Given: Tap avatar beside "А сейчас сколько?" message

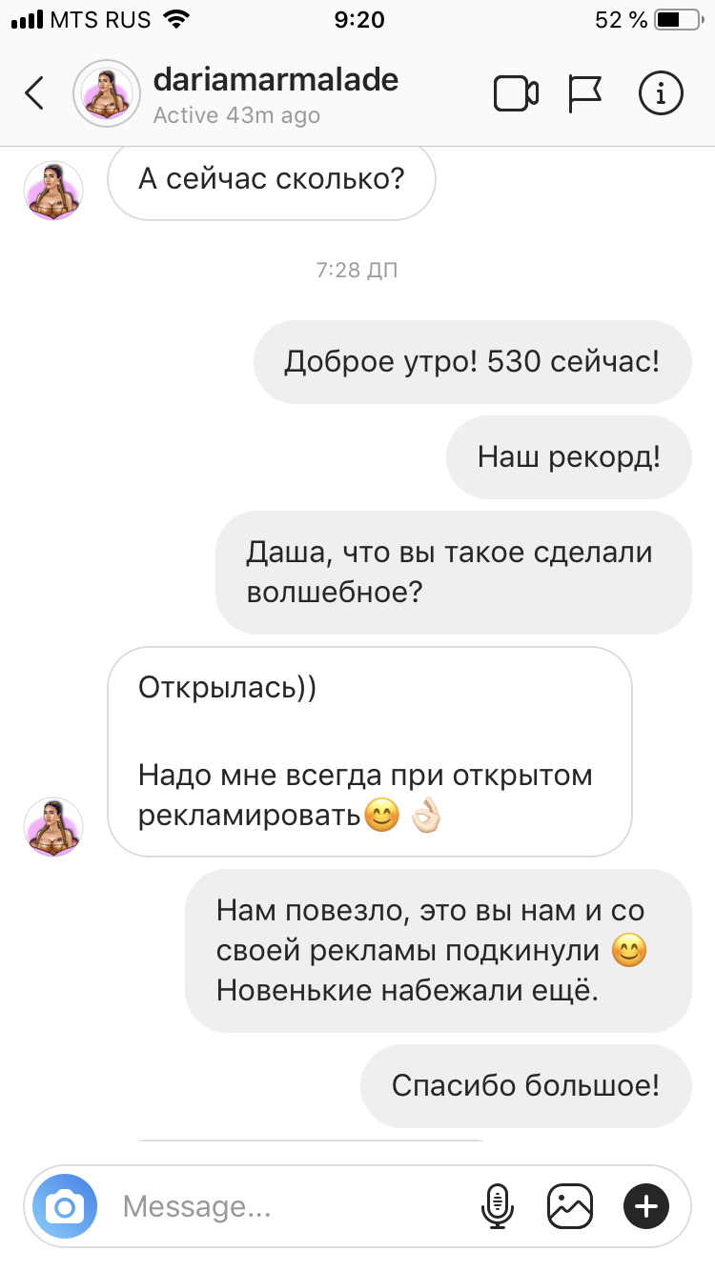Looking at the screenshot, I should click(53, 191).
